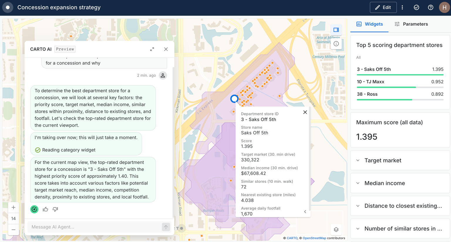Click the checkmark status icon in top bar

[416, 7]
